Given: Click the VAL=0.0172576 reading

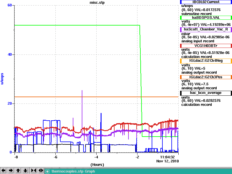Looking at the screenshot, I should 207,10.
